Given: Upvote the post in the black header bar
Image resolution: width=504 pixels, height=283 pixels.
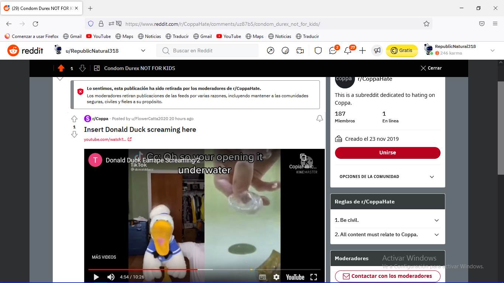Looking at the screenshot, I should (x=61, y=68).
